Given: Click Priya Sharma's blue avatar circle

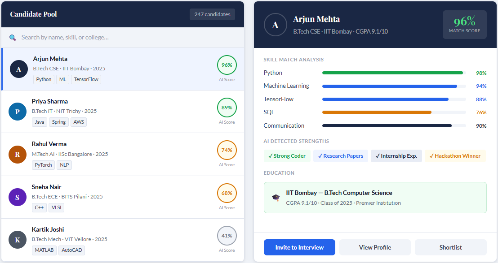Looking at the screenshot, I should pyautogui.click(x=18, y=112).
